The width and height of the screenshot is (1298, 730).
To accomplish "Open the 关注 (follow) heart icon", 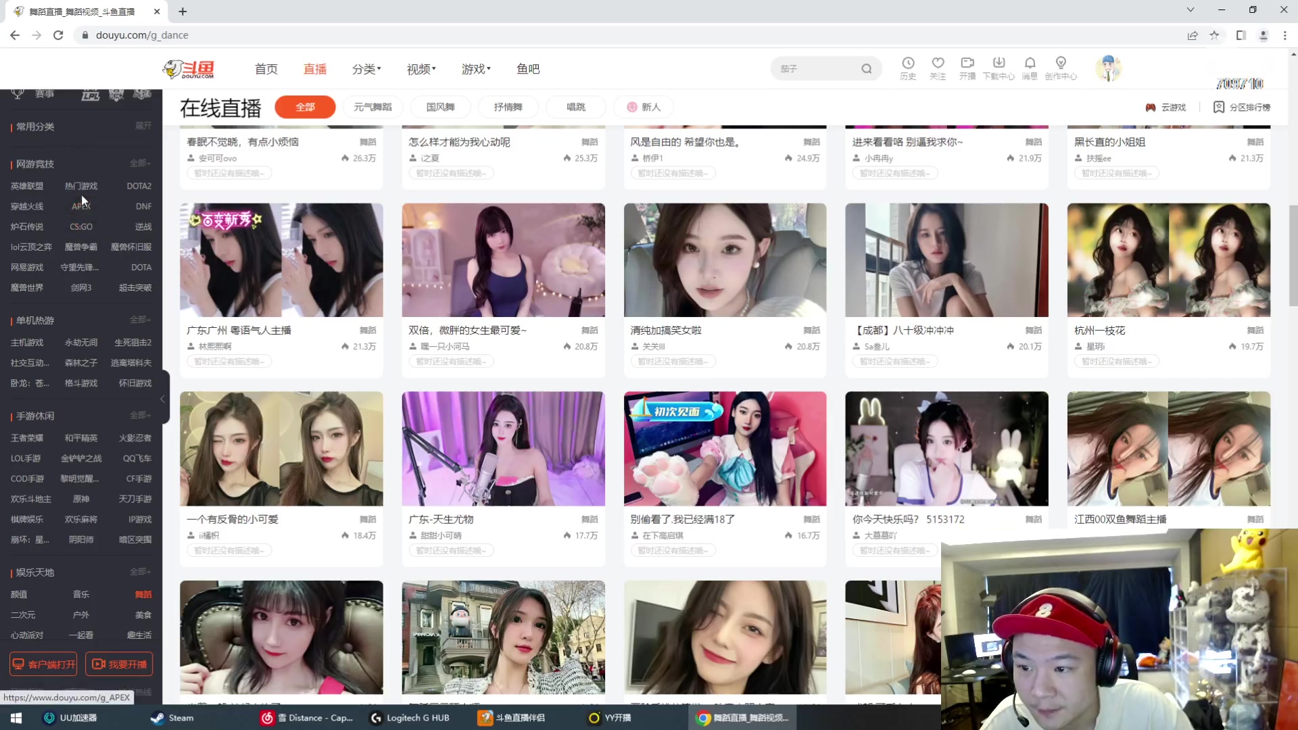I will click(x=938, y=68).
